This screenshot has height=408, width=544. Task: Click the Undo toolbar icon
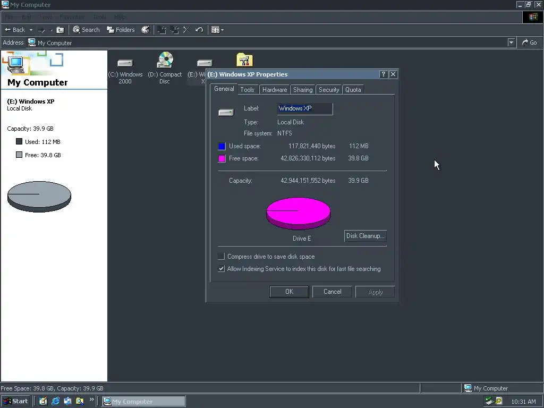pyautogui.click(x=199, y=30)
